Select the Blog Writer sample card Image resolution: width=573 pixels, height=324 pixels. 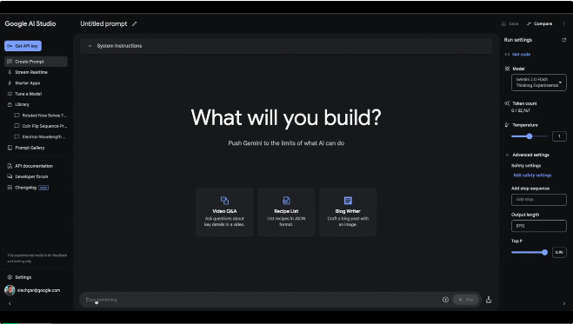pos(348,212)
